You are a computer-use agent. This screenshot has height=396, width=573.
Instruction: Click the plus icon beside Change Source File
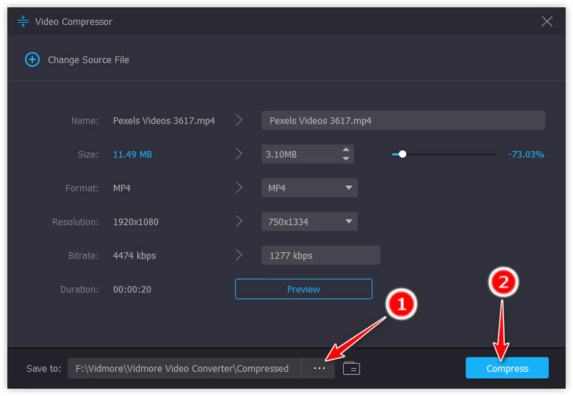pyautogui.click(x=32, y=60)
